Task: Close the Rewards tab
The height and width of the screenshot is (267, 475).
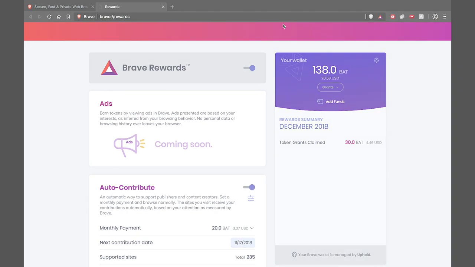Action: point(163,7)
